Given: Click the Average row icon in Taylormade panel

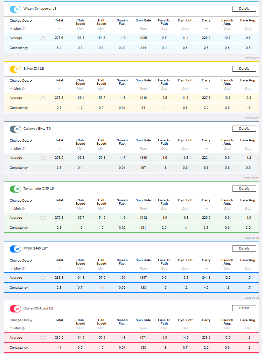Looking at the screenshot, I should 43,218.
